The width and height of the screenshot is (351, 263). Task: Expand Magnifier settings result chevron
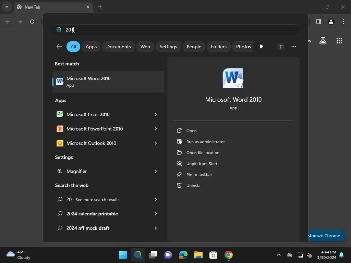(156, 171)
